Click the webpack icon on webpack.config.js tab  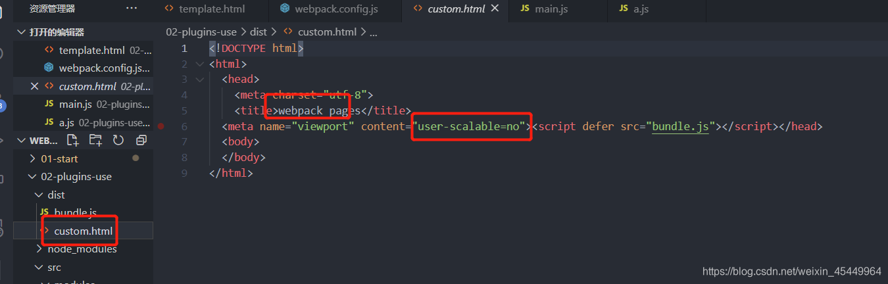click(x=285, y=9)
